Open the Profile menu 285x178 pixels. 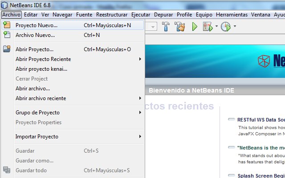(x=184, y=15)
